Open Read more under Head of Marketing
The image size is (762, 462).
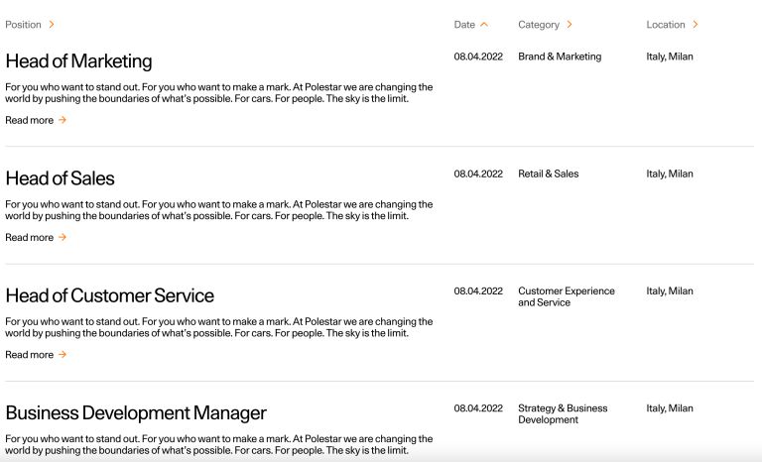(x=29, y=120)
